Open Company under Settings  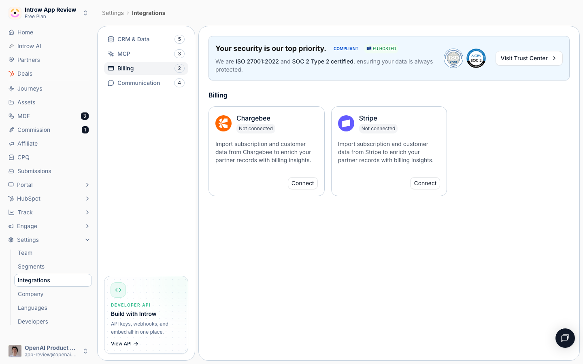pos(53,294)
